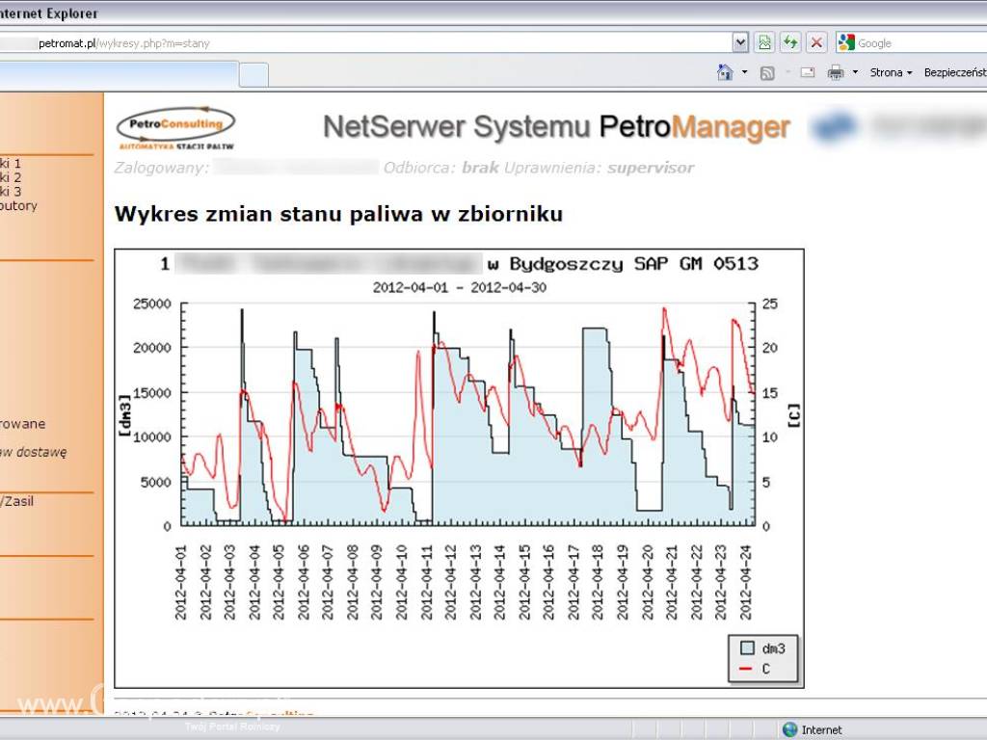
Task: Refresh the page with green arrows icon
Action: 790,42
